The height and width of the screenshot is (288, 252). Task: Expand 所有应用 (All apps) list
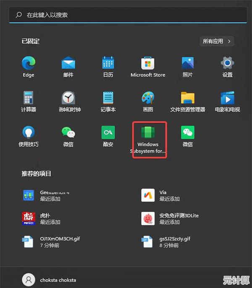217,41
